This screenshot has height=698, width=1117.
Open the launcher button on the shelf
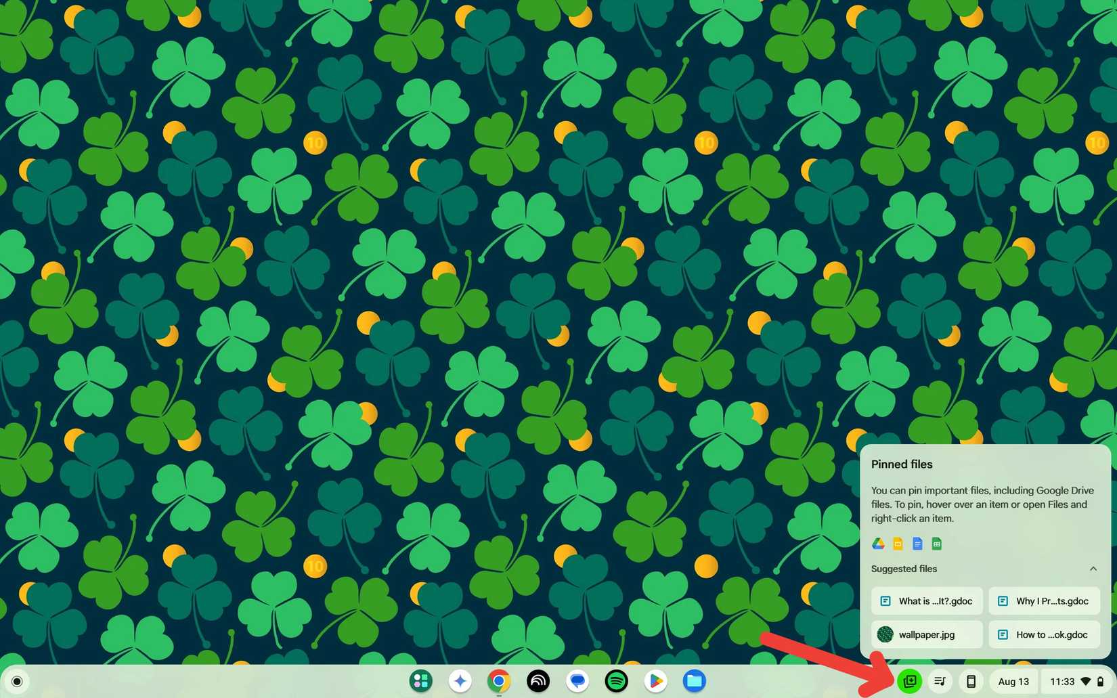pos(17,681)
